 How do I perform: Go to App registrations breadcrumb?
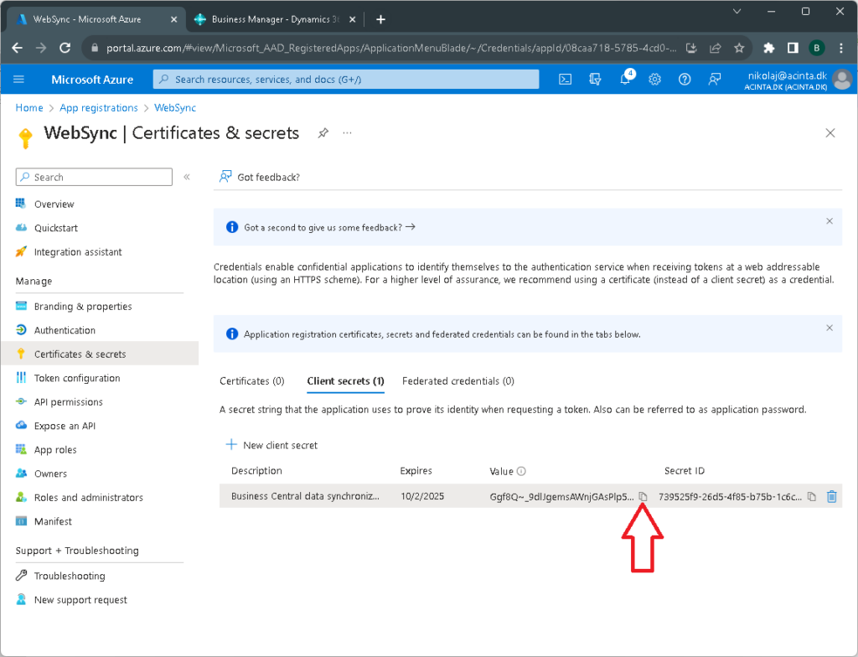[98, 108]
